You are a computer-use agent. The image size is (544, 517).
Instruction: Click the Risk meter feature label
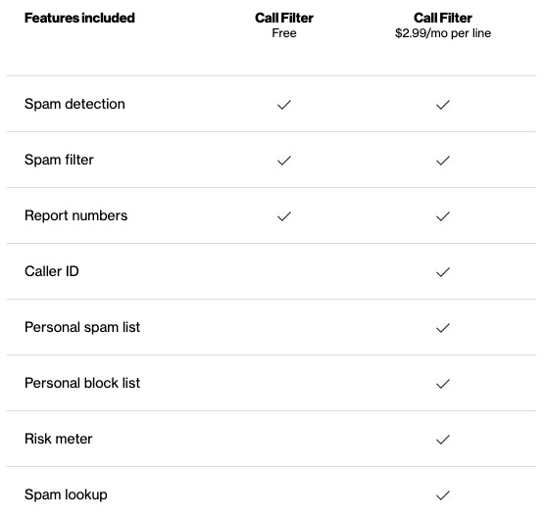point(58,439)
